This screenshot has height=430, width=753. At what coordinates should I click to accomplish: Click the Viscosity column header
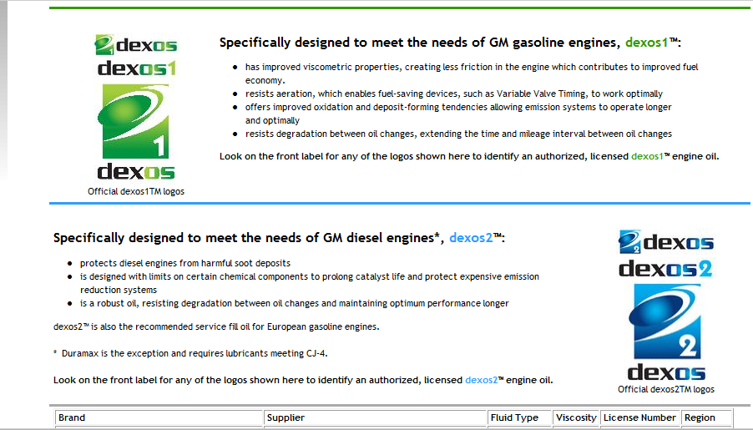576,418
